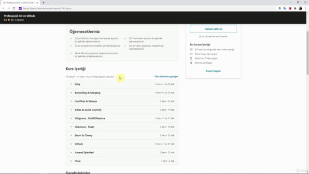Open the Chrome three-dot menu
This screenshot has height=174, width=309.
coord(306,9)
